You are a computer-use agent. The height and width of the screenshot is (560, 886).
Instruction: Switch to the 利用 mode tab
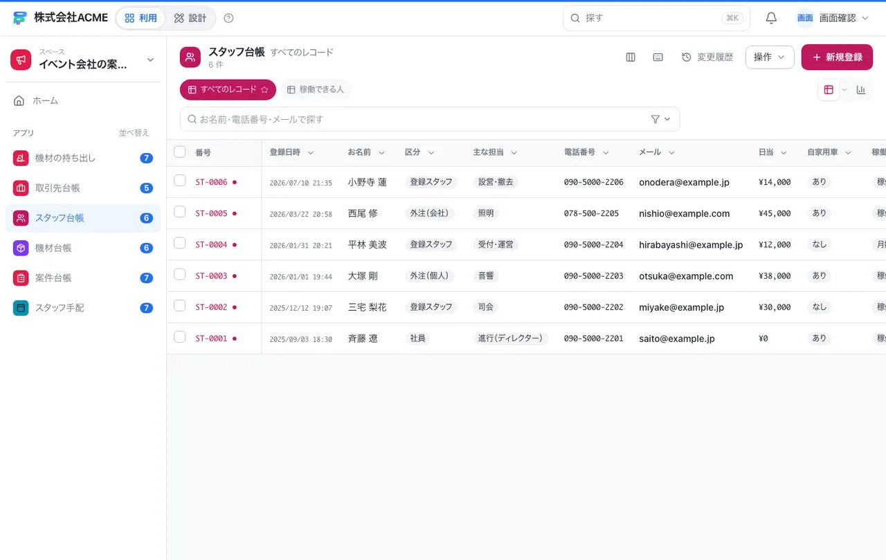141,18
